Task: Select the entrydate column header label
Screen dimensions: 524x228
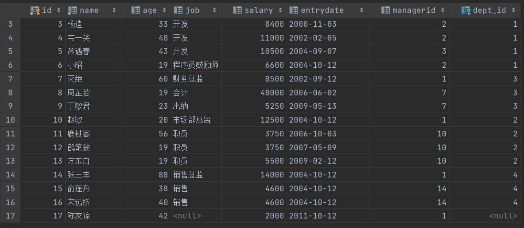Action: coord(322,10)
